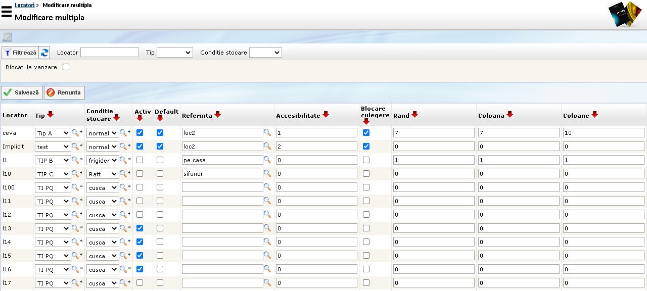This screenshot has height=291, width=647.
Task: Click the red arrow beside Referinta header
Action: tap(217, 115)
